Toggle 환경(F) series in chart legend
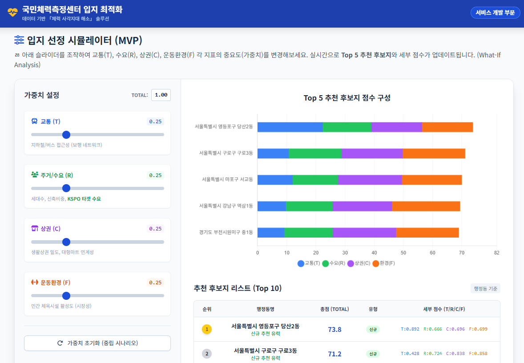This screenshot has width=524, height=363. (x=383, y=263)
